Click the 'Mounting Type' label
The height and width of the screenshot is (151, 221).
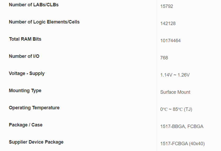(25, 91)
